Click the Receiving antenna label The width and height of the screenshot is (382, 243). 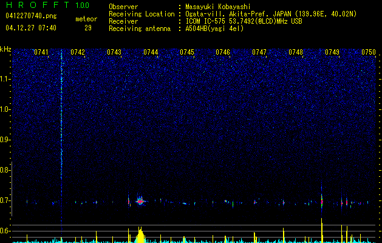(140, 29)
